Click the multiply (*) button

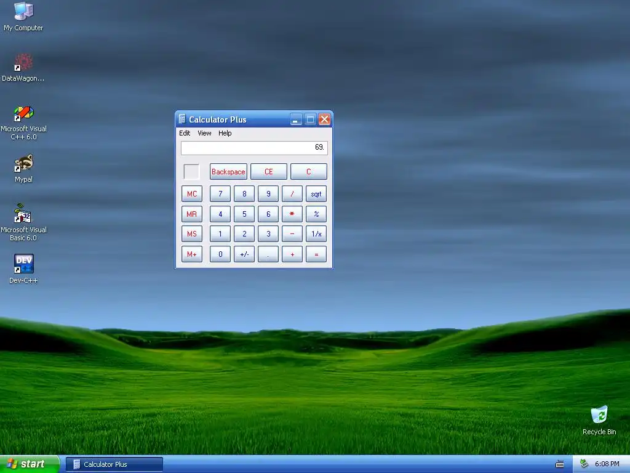point(292,214)
